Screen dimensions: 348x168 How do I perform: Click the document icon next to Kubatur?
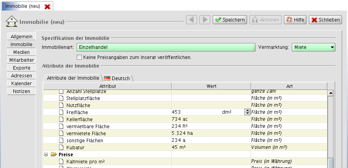[x=61, y=148]
